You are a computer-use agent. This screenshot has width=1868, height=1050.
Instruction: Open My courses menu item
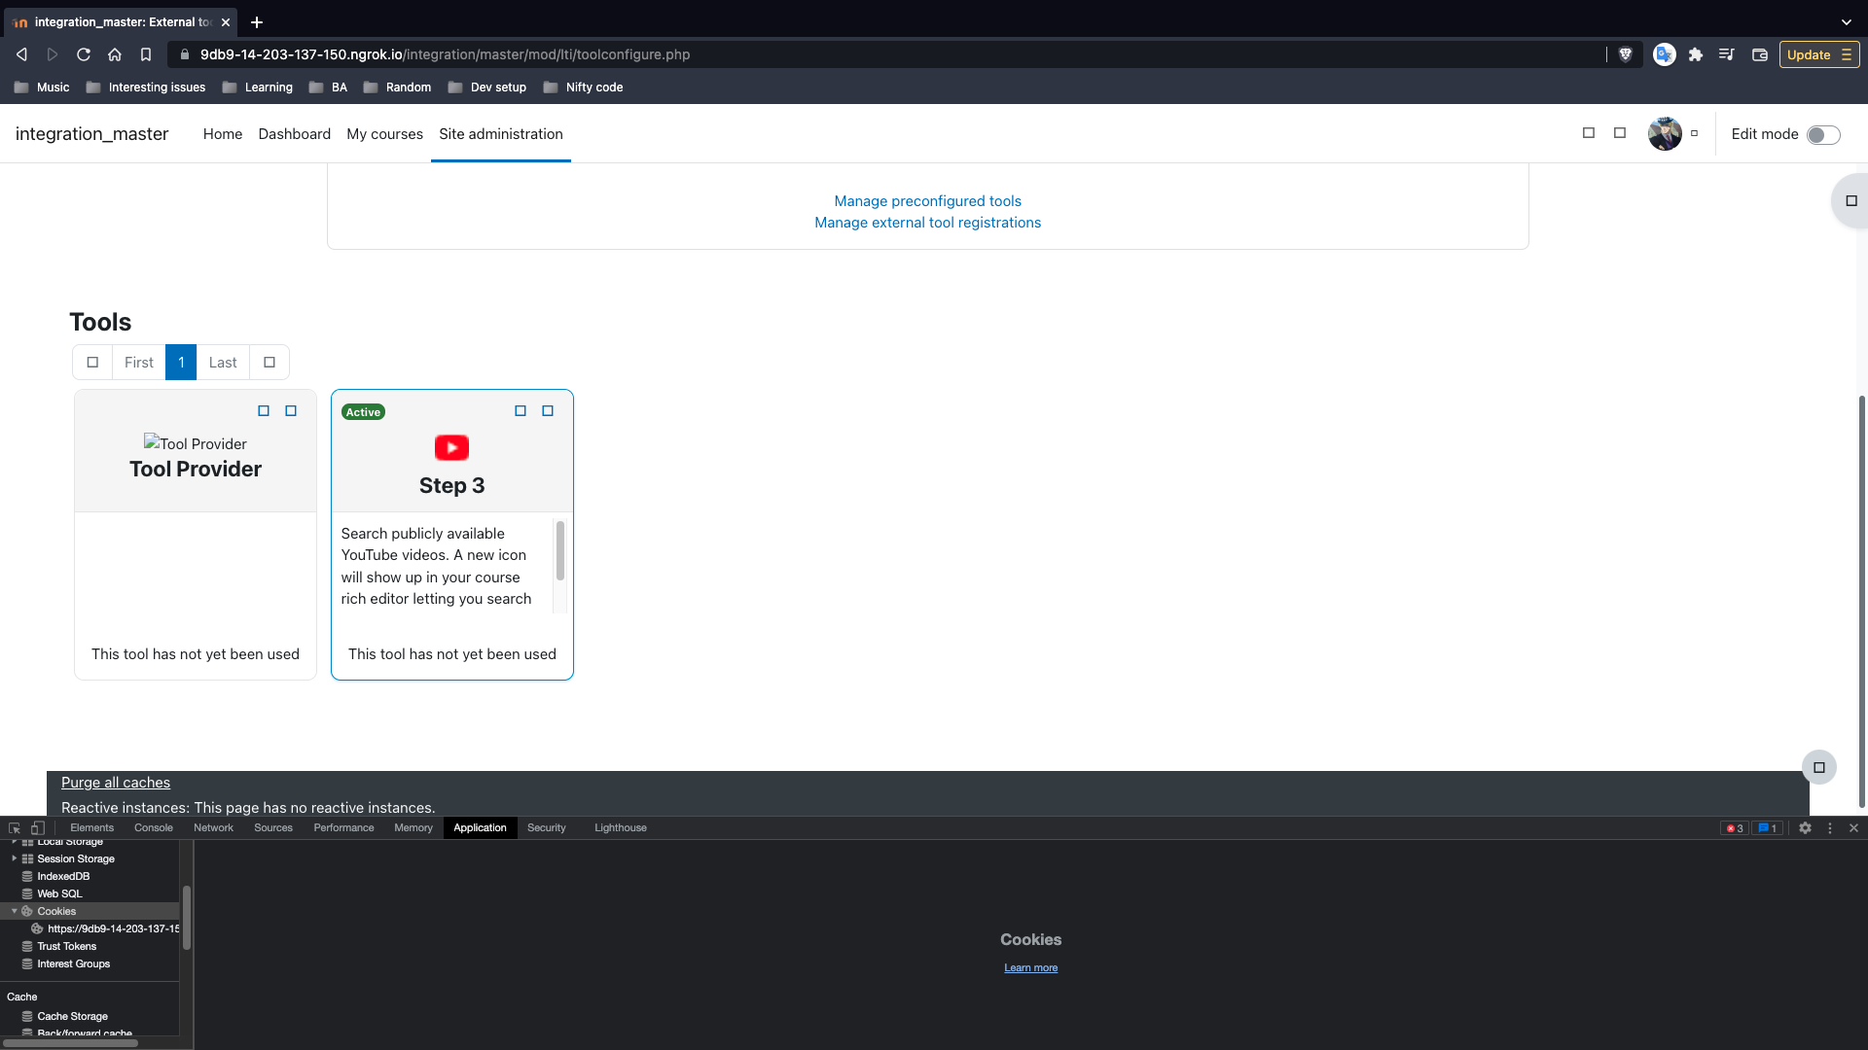tap(385, 134)
